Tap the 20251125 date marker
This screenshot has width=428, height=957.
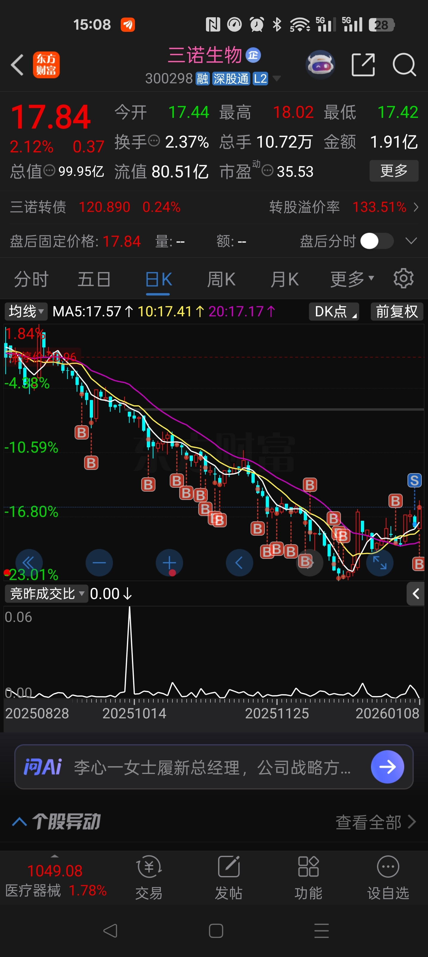(277, 713)
